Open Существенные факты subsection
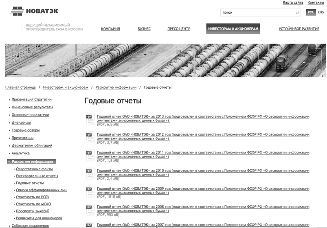The width and height of the screenshot is (327, 228). click(x=34, y=169)
